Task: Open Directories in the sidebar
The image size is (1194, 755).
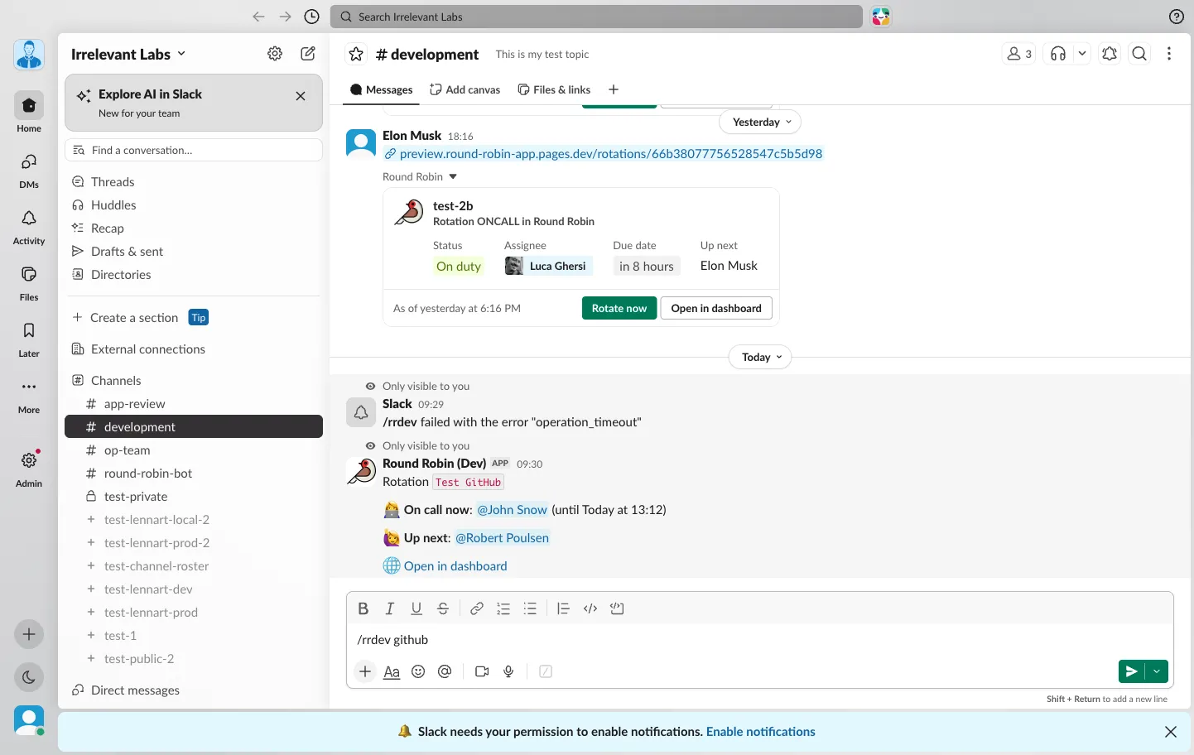Action: 194,274
